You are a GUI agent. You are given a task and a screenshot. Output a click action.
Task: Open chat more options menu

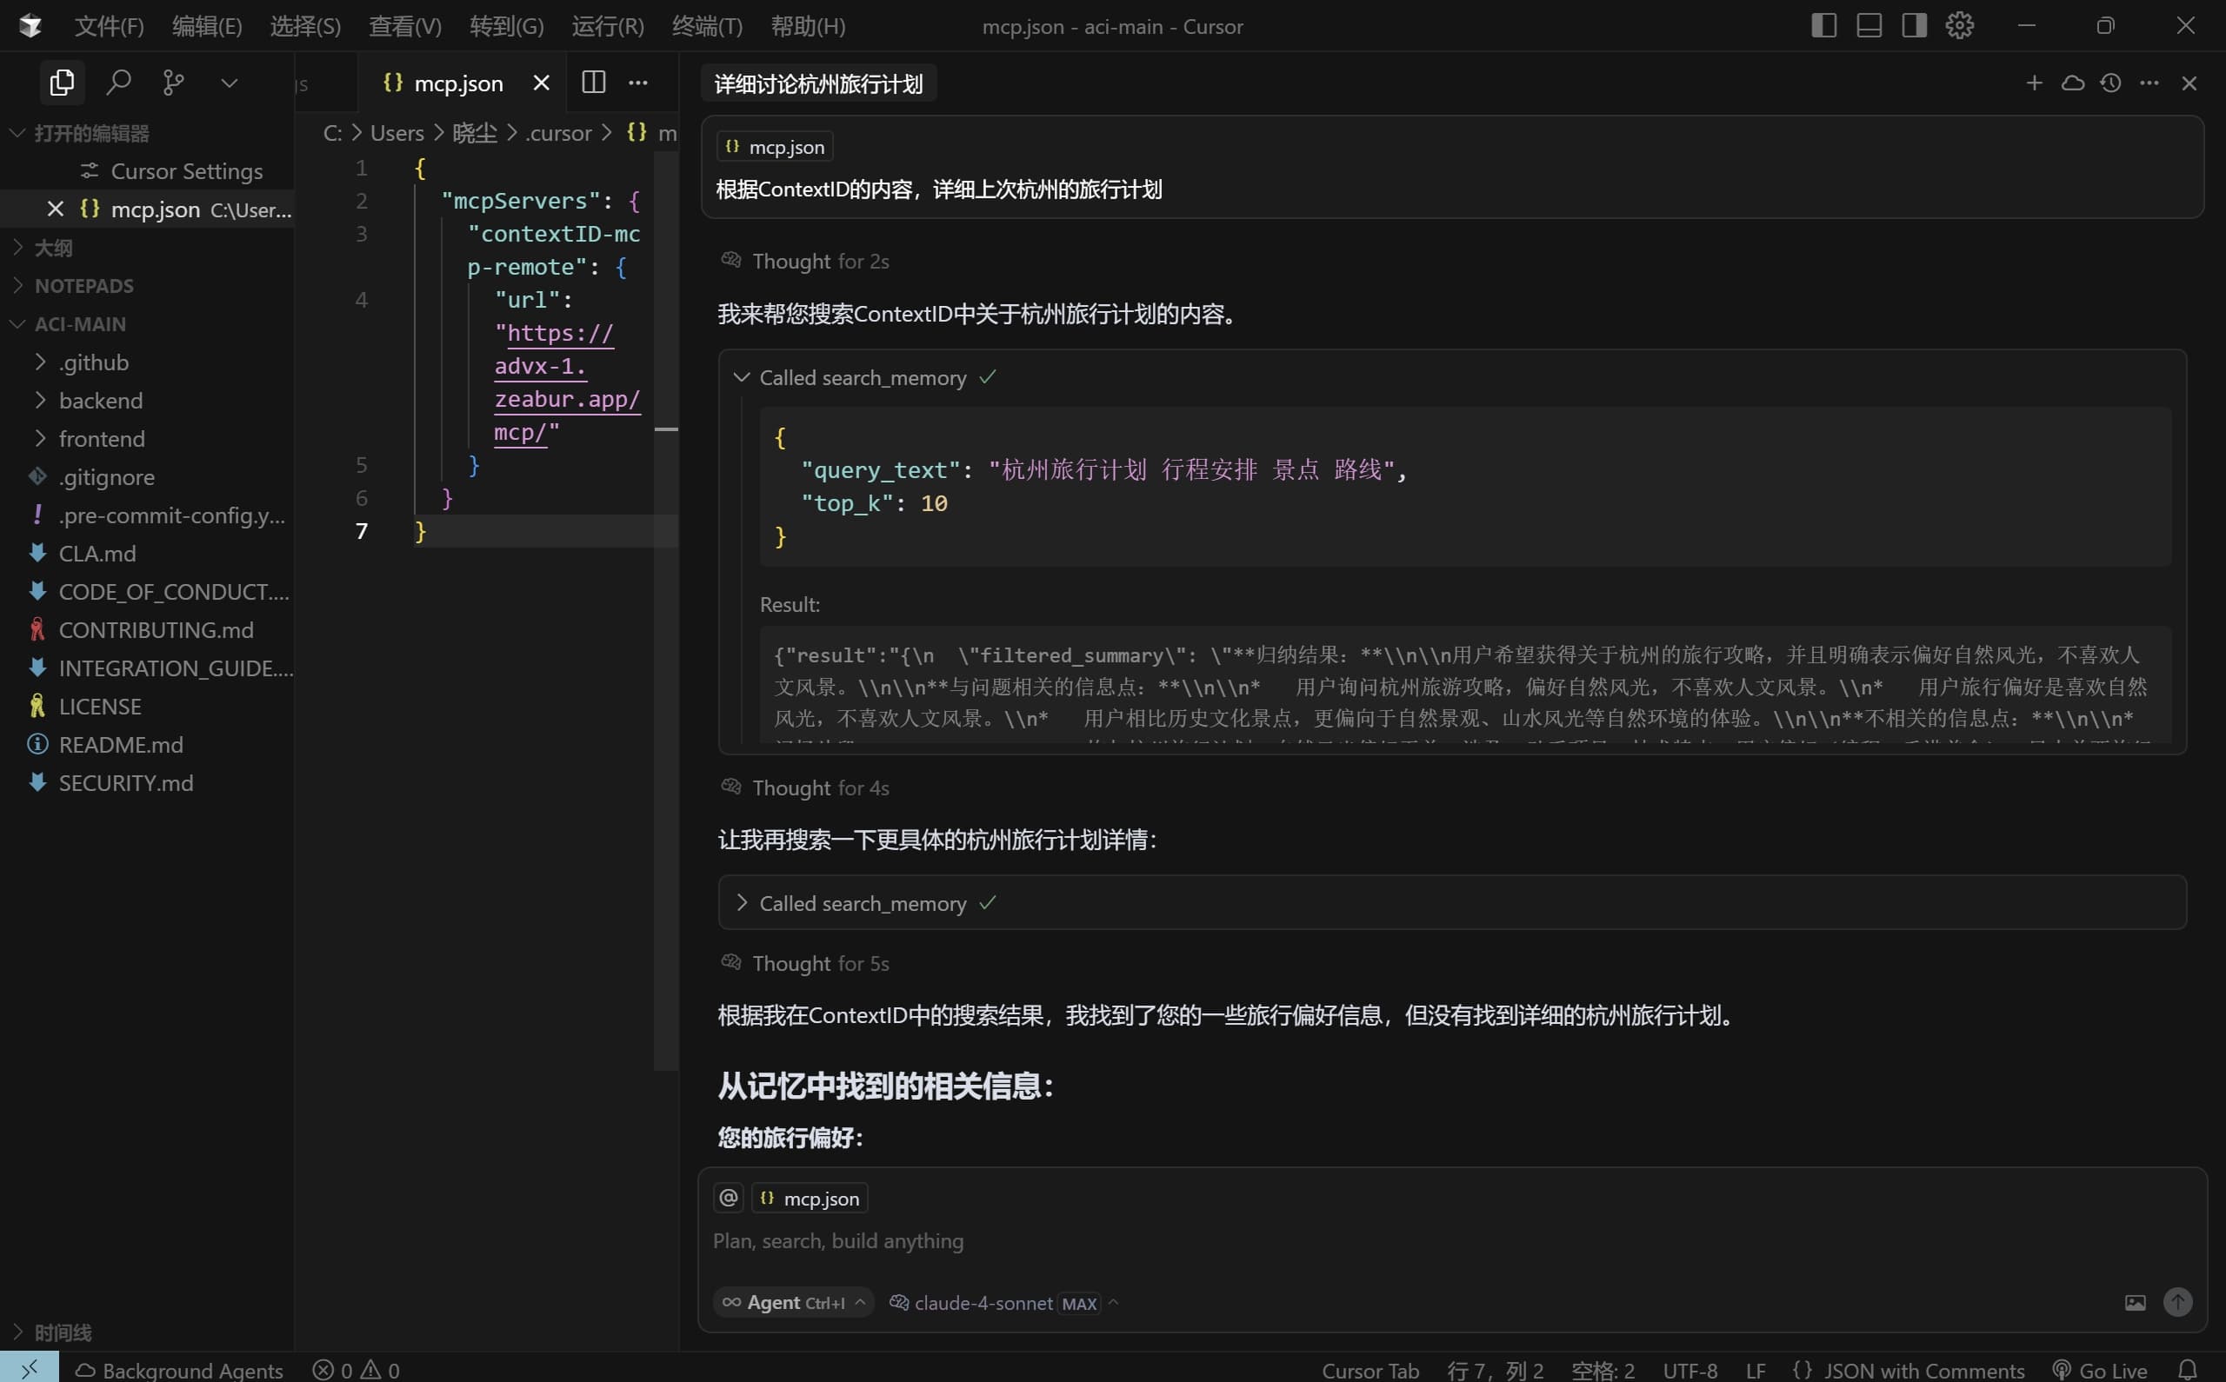point(2149,83)
